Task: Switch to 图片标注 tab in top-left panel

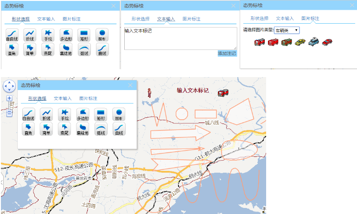Action: click(x=72, y=19)
